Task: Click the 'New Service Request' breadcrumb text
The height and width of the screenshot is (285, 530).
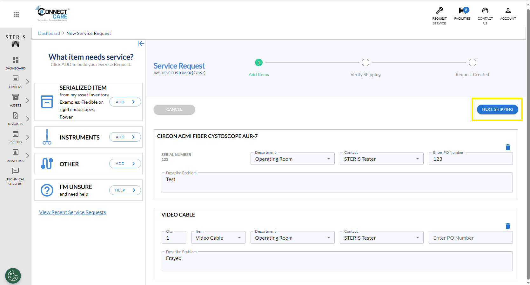Action: [89, 33]
